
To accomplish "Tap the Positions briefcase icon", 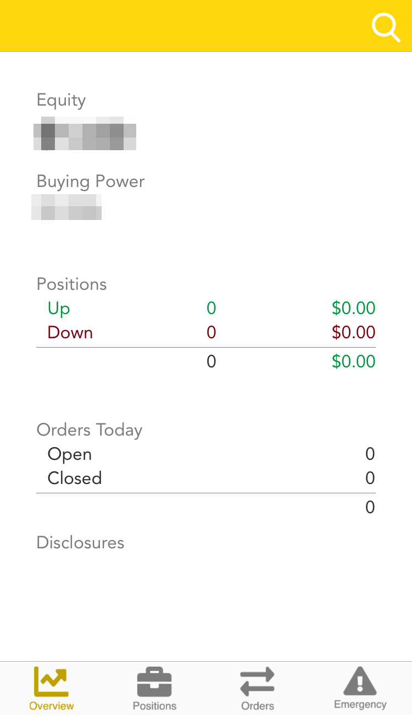I will [154, 682].
